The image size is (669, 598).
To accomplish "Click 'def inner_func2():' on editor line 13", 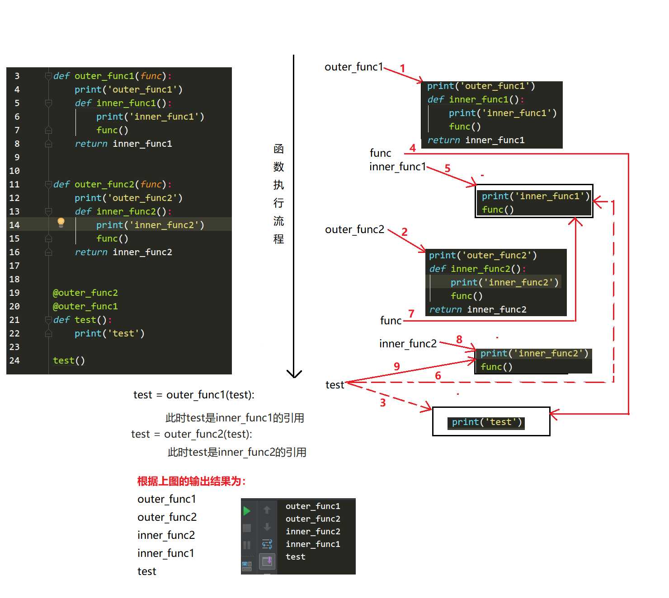I will (123, 212).
